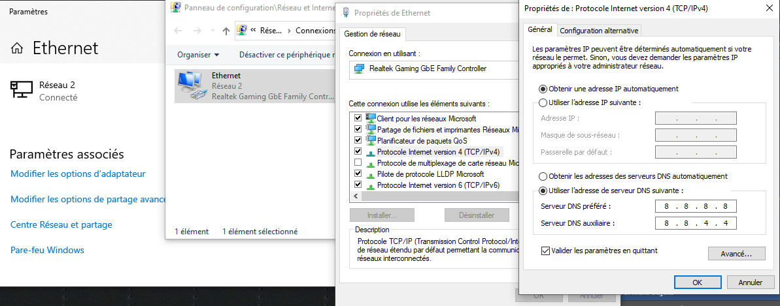This screenshot has height=306, width=780.
Task: Click the Planificateur de paquets QoS icon
Action: click(371, 140)
